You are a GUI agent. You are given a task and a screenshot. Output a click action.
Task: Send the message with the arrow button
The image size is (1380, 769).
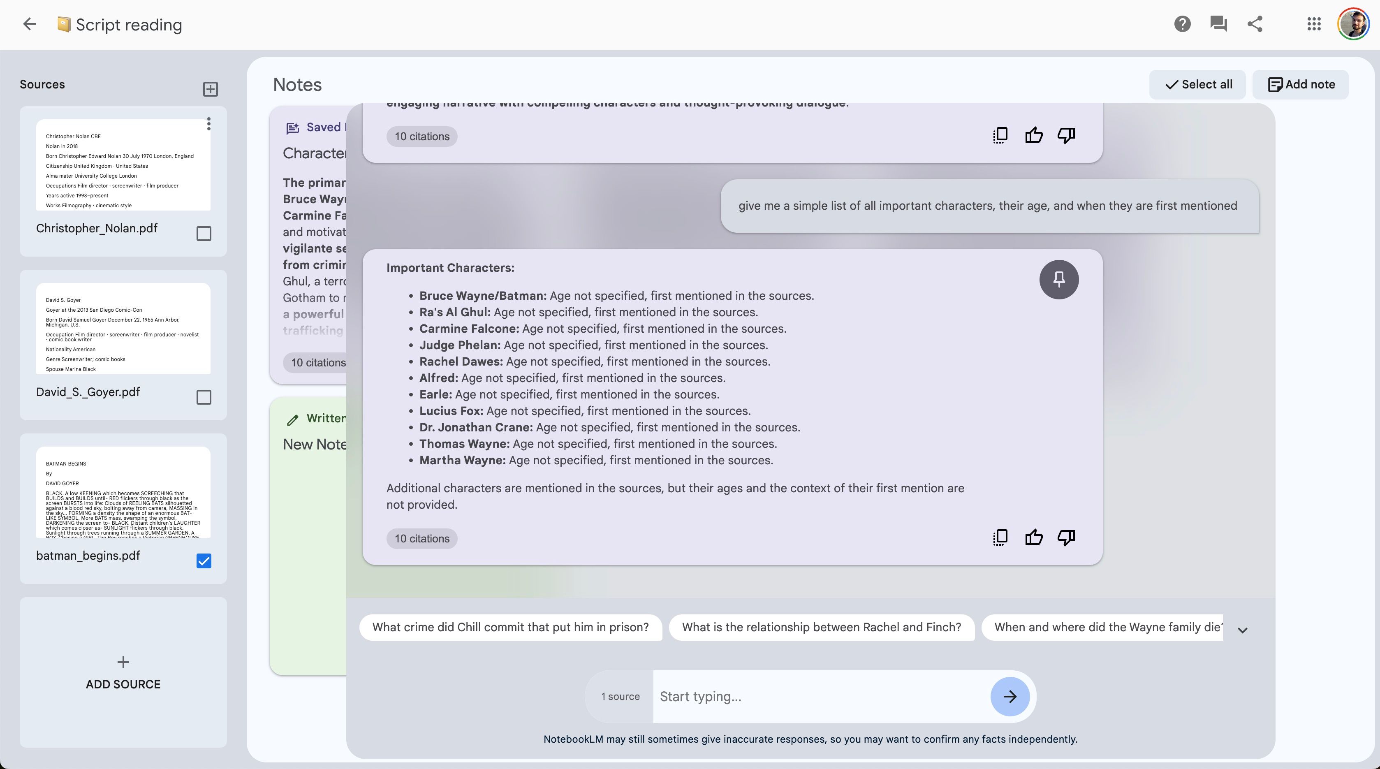pyautogui.click(x=1010, y=697)
